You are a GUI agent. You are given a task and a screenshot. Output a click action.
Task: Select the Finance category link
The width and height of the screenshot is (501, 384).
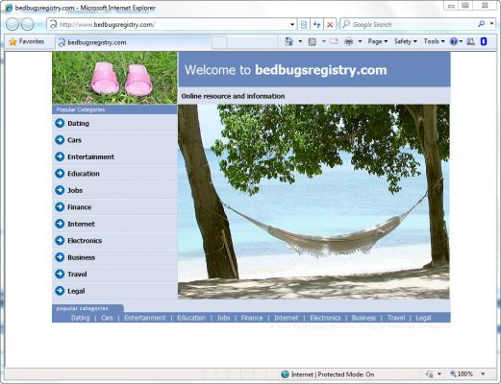(x=79, y=207)
